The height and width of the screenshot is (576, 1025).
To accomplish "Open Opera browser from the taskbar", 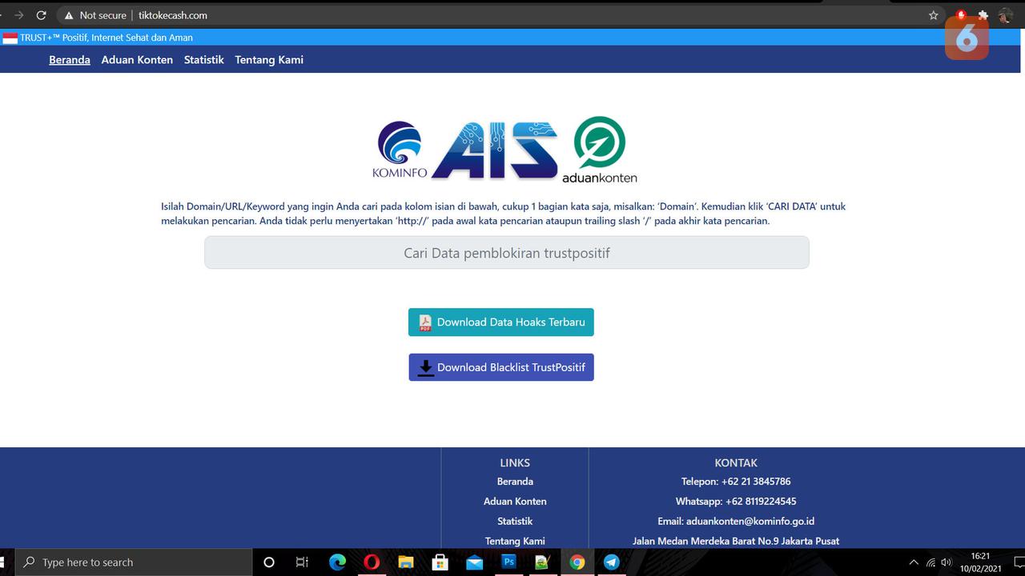I will [372, 562].
